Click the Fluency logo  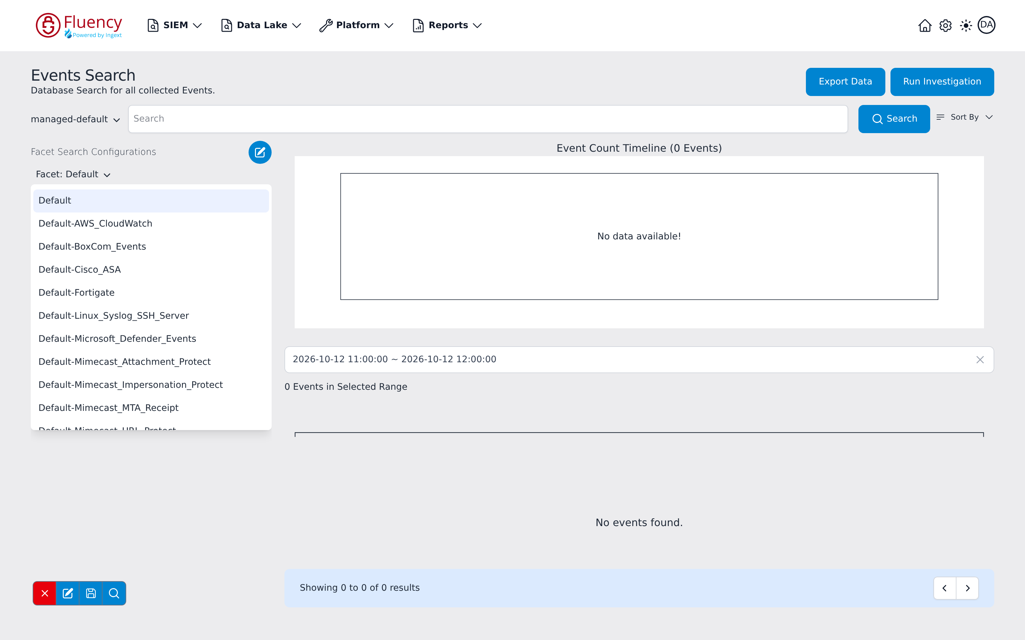click(79, 25)
